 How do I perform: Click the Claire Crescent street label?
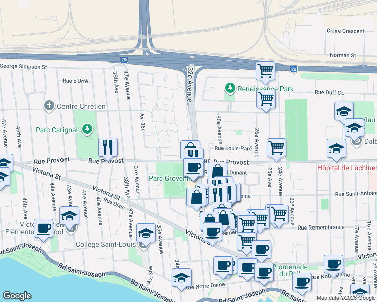345,31
